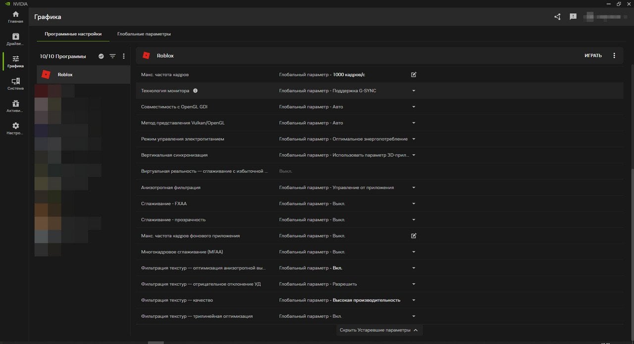The image size is (634, 344).
Task: Click Оптимальное энергопотребление value text
Action: click(x=370, y=139)
